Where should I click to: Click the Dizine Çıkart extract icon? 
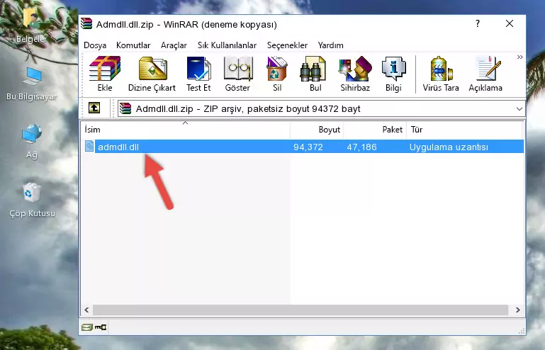coord(152,74)
